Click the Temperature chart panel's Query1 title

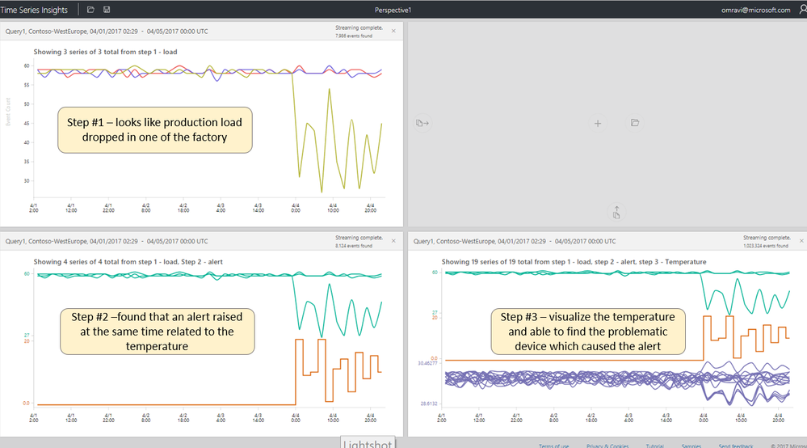[x=515, y=242]
